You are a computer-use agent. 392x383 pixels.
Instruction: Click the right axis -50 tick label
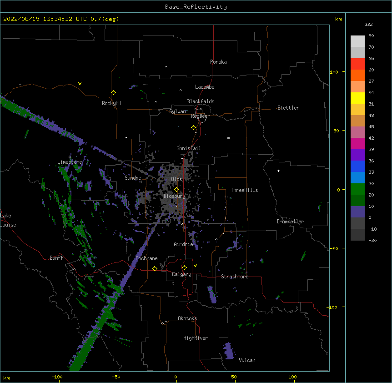click(x=334, y=248)
